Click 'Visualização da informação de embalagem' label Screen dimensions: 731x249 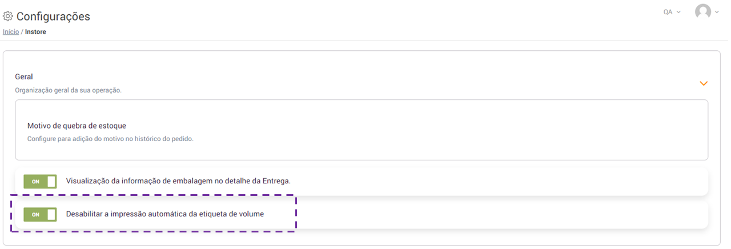178,181
